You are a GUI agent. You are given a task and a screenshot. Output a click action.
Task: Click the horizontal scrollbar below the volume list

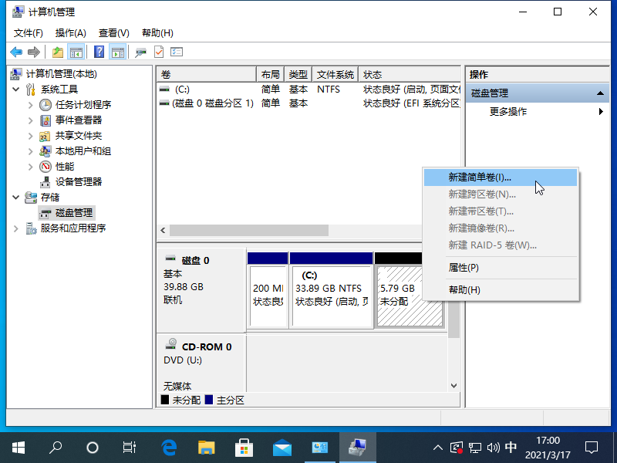click(x=247, y=230)
